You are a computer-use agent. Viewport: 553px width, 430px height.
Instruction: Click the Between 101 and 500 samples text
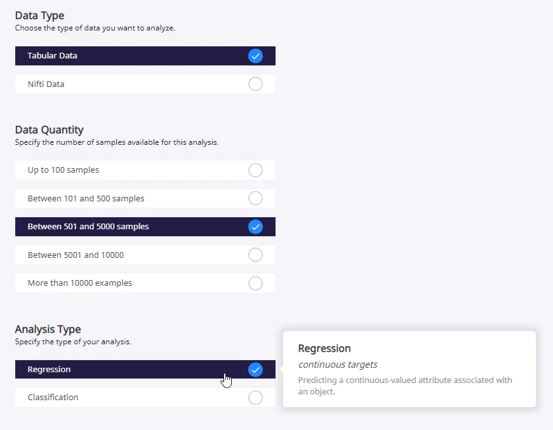pos(86,198)
